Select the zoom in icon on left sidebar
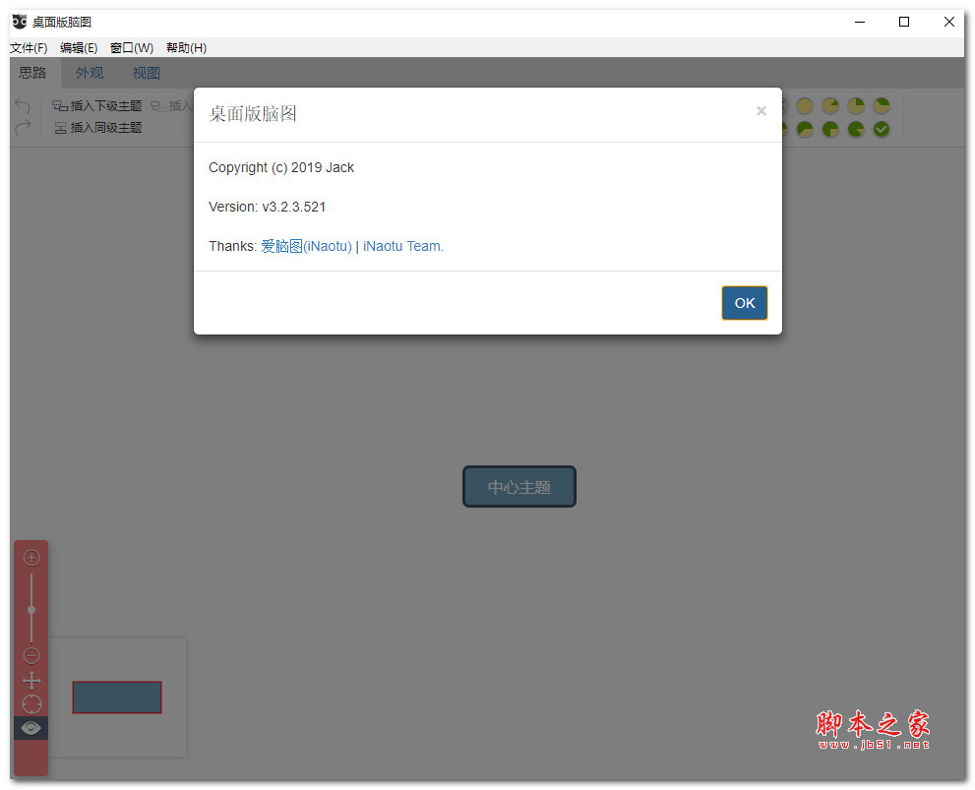This screenshot has width=975, height=790. (x=30, y=556)
